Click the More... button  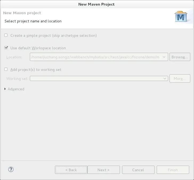point(180,78)
